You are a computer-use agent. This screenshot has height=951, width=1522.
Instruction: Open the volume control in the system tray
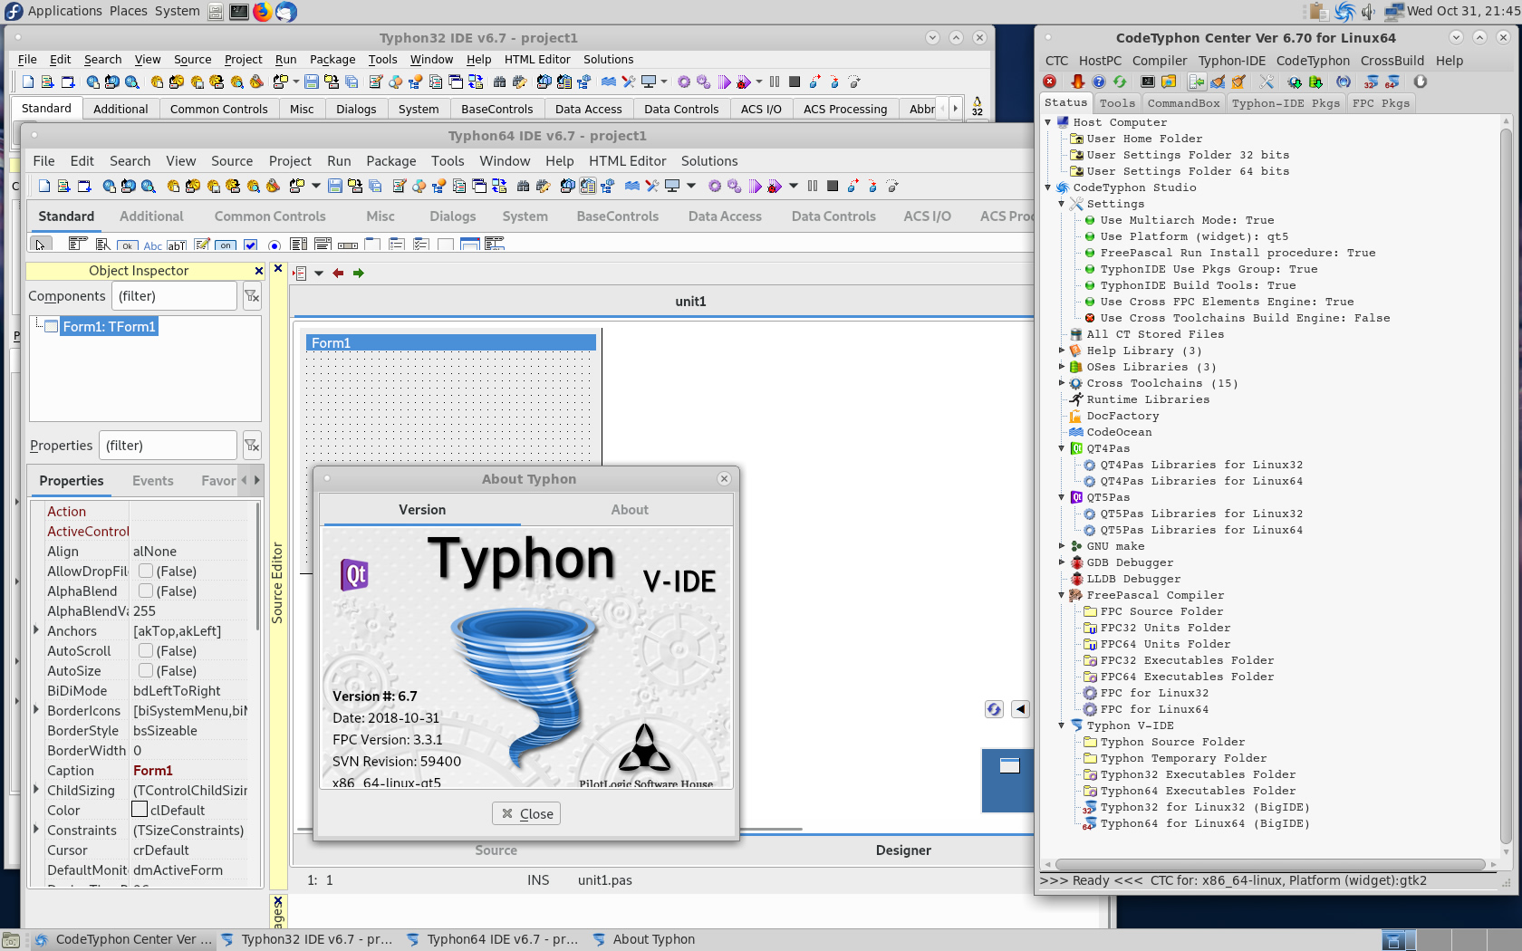click(1367, 12)
